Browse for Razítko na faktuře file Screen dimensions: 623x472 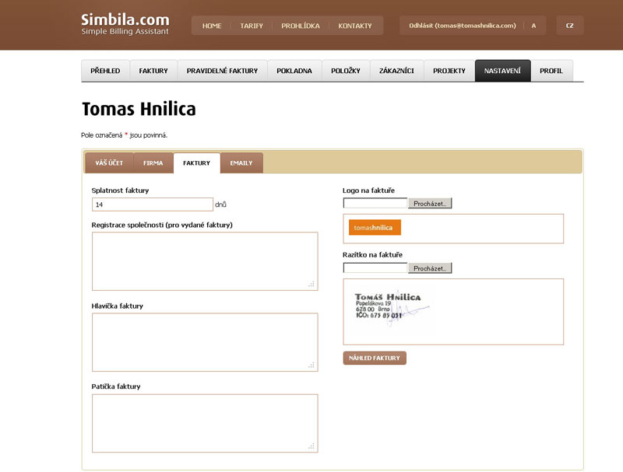[429, 268]
